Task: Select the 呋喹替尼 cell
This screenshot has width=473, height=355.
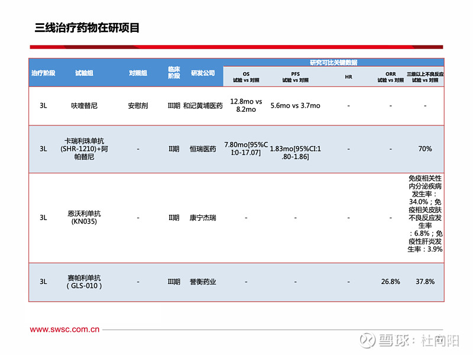Action: click(84, 106)
